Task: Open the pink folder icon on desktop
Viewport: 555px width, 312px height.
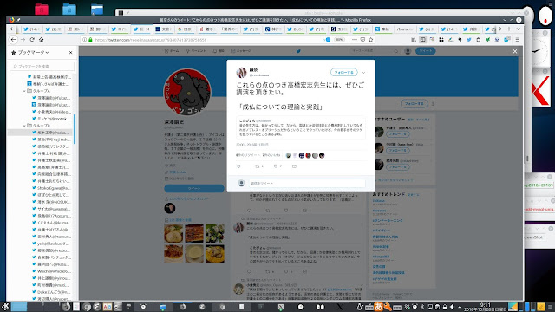Action: 42,10
